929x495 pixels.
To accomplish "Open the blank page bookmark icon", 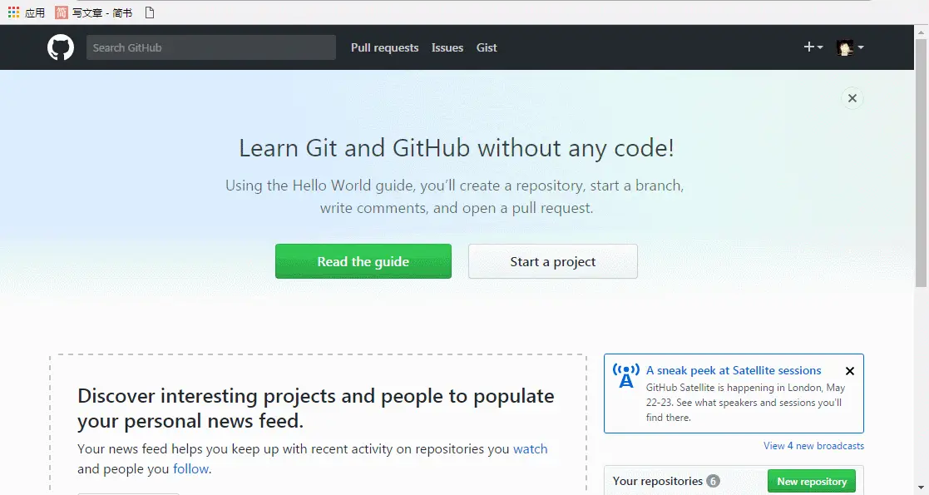I will 150,12.
